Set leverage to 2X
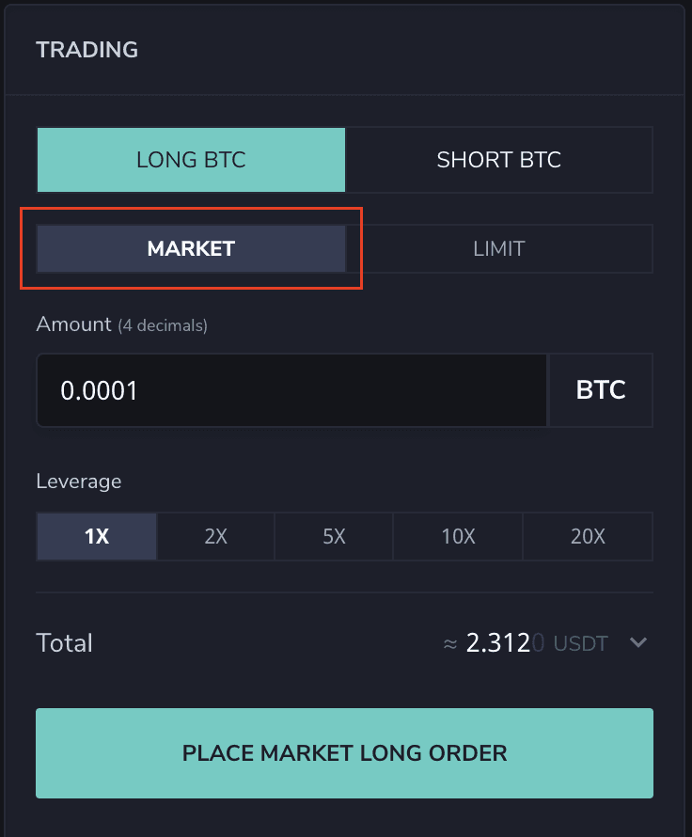 [x=215, y=537]
